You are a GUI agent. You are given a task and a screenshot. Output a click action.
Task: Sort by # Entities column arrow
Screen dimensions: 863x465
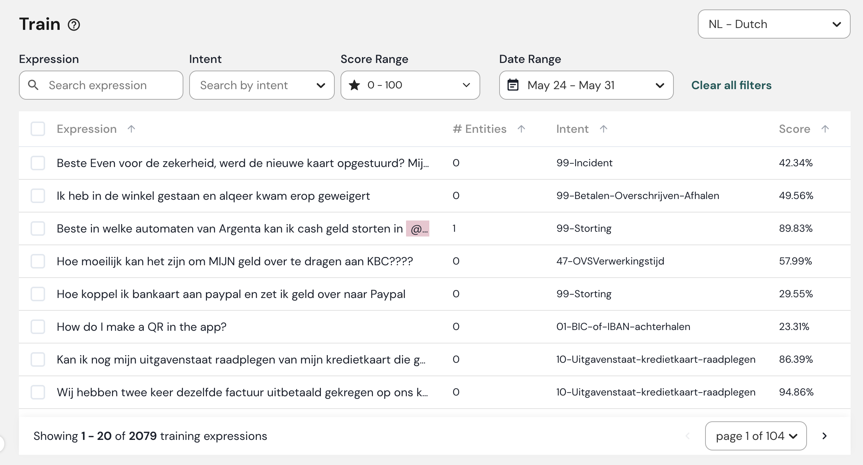click(521, 129)
